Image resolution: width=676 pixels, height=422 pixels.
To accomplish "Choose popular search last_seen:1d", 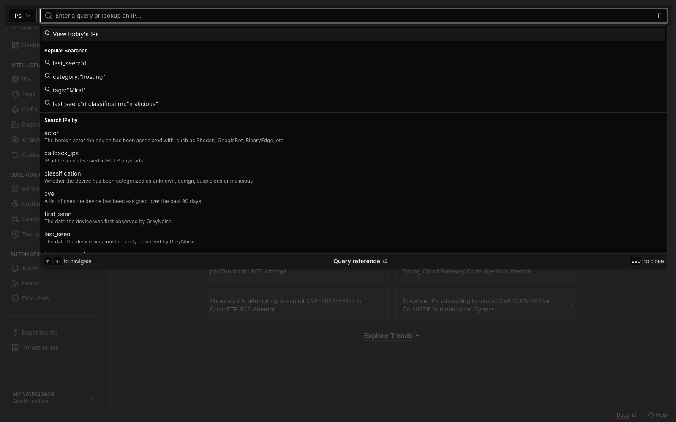I will pos(353,63).
